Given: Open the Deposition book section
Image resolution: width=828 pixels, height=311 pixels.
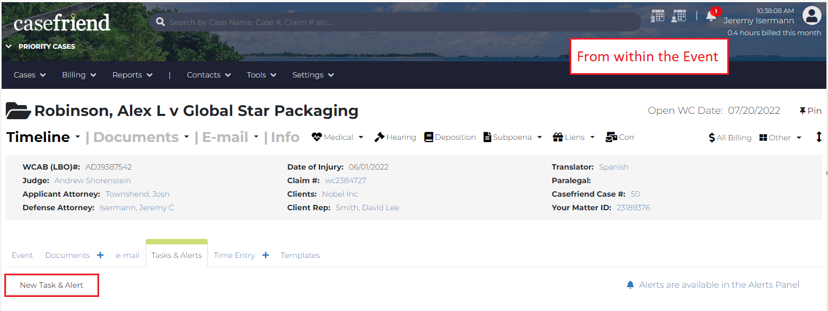Looking at the screenshot, I should point(449,137).
